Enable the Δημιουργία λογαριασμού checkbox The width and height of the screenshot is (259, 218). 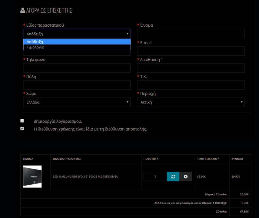pos(22,121)
